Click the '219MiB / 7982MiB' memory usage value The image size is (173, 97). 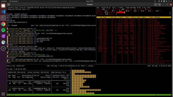coord(43,84)
